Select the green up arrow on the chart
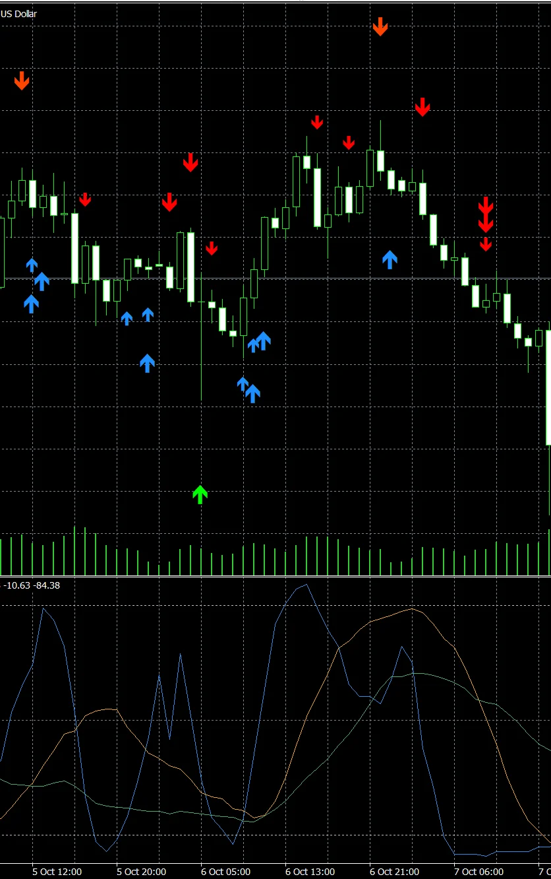This screenshot has height=879, width=551. (x=200, y=494)
